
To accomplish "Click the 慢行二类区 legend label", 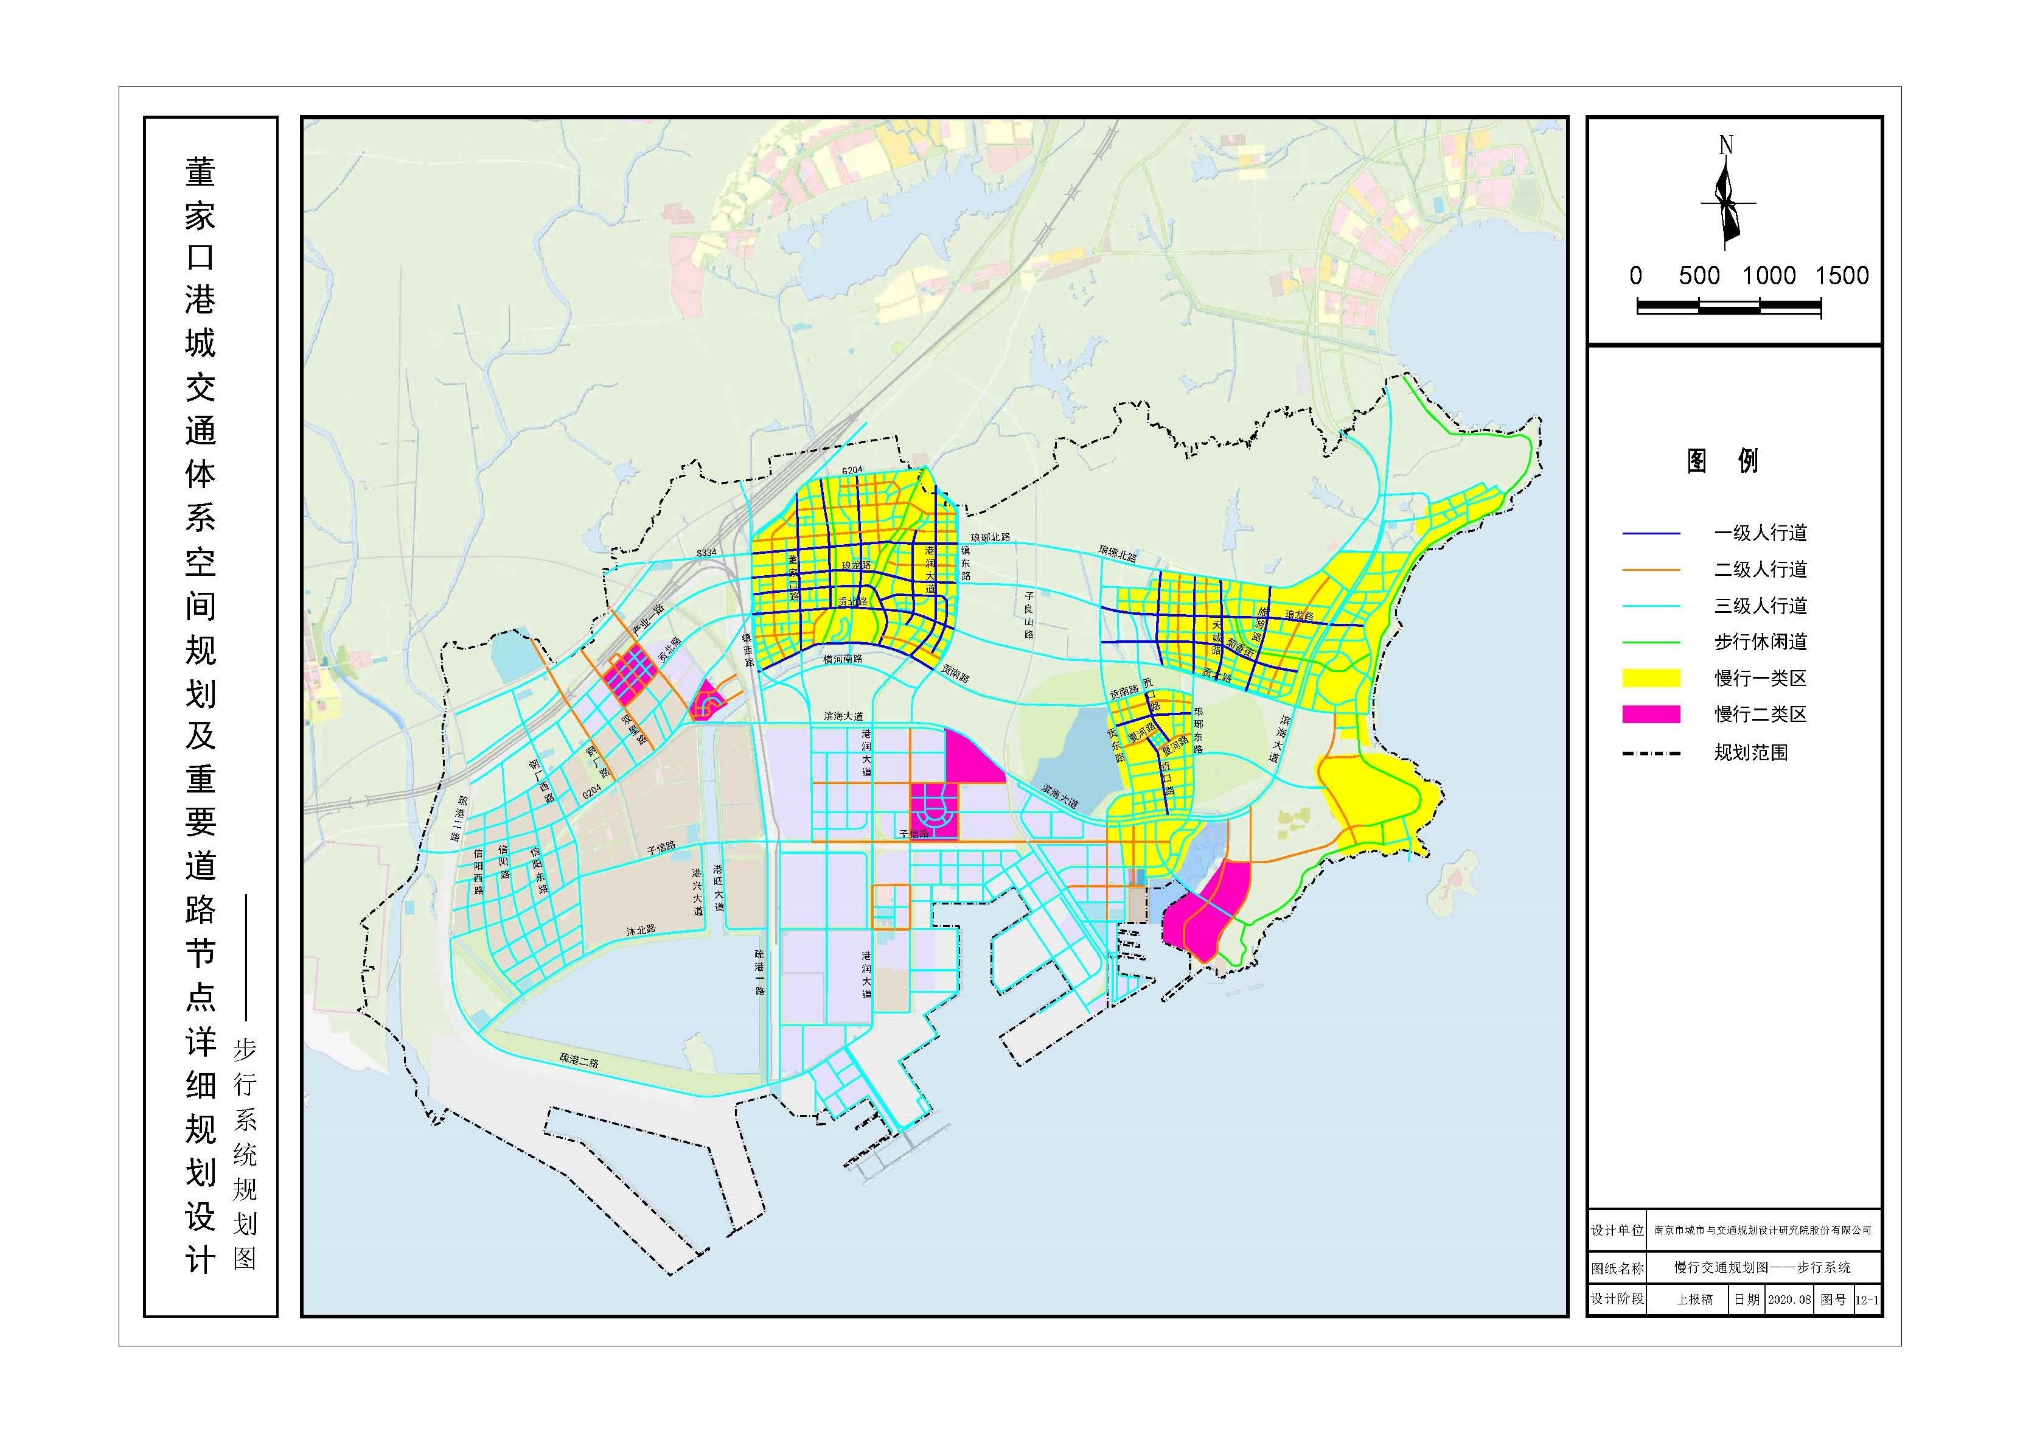I will point(1760,714).
